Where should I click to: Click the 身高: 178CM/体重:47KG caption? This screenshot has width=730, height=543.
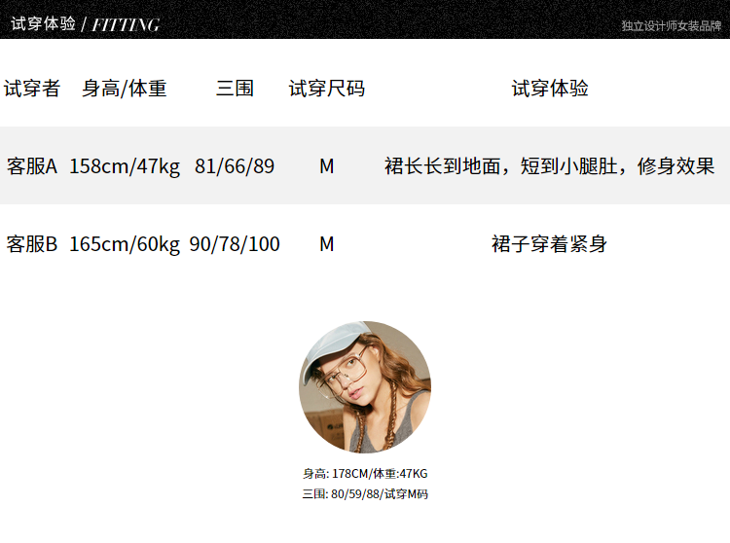click(x=365, y=474)
